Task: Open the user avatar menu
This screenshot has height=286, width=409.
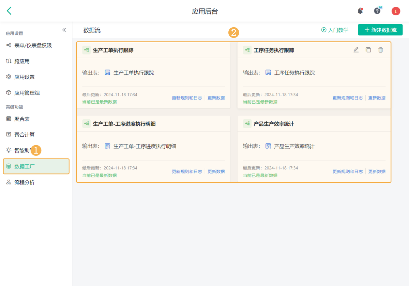Action: [x=396, y=11]
